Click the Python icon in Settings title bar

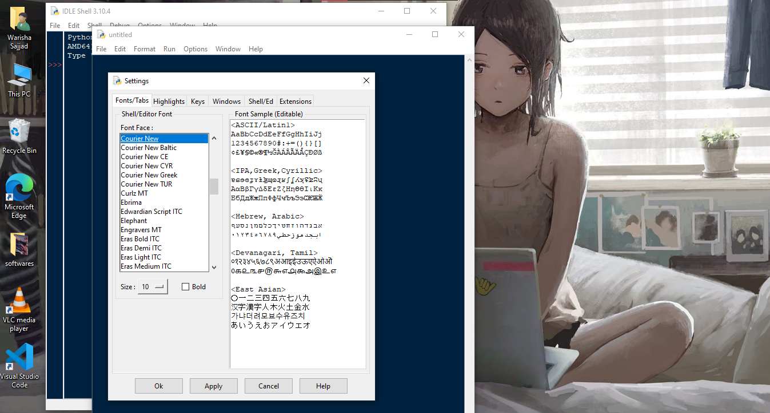click(117, 81)
